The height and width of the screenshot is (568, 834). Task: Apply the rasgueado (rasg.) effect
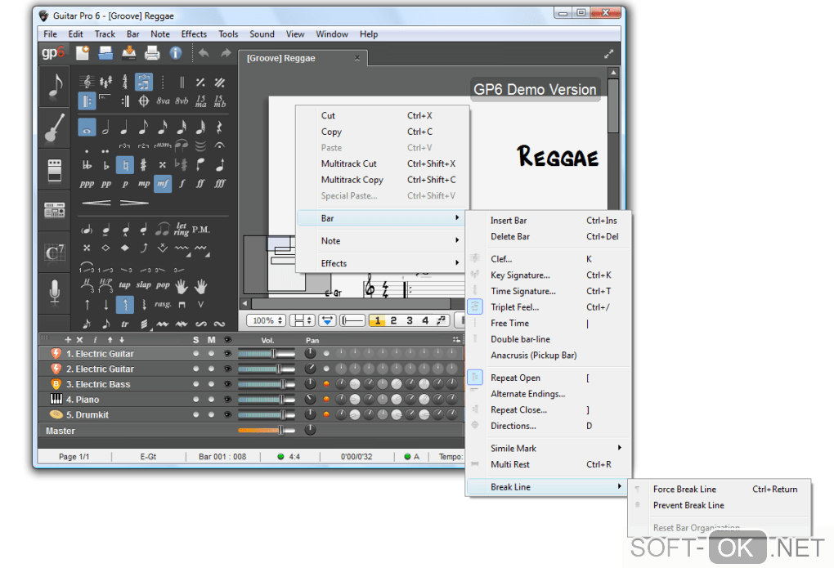(163, 304)
